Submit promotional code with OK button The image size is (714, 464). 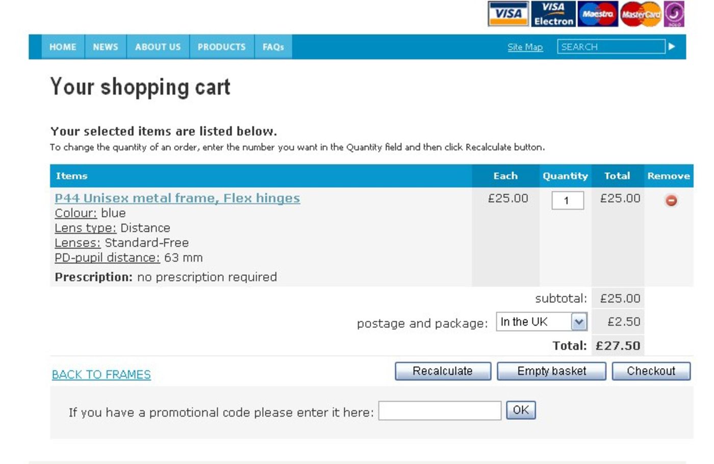pyautogui.click(x=521, y=410)
